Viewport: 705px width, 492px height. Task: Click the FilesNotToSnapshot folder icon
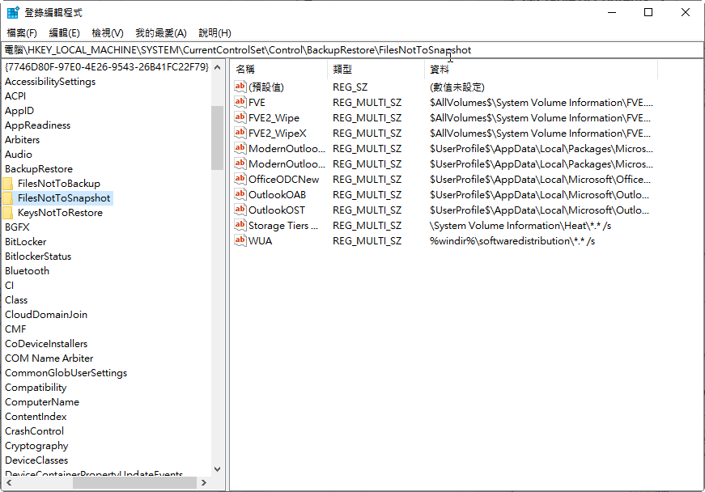(x=8, y=198)
